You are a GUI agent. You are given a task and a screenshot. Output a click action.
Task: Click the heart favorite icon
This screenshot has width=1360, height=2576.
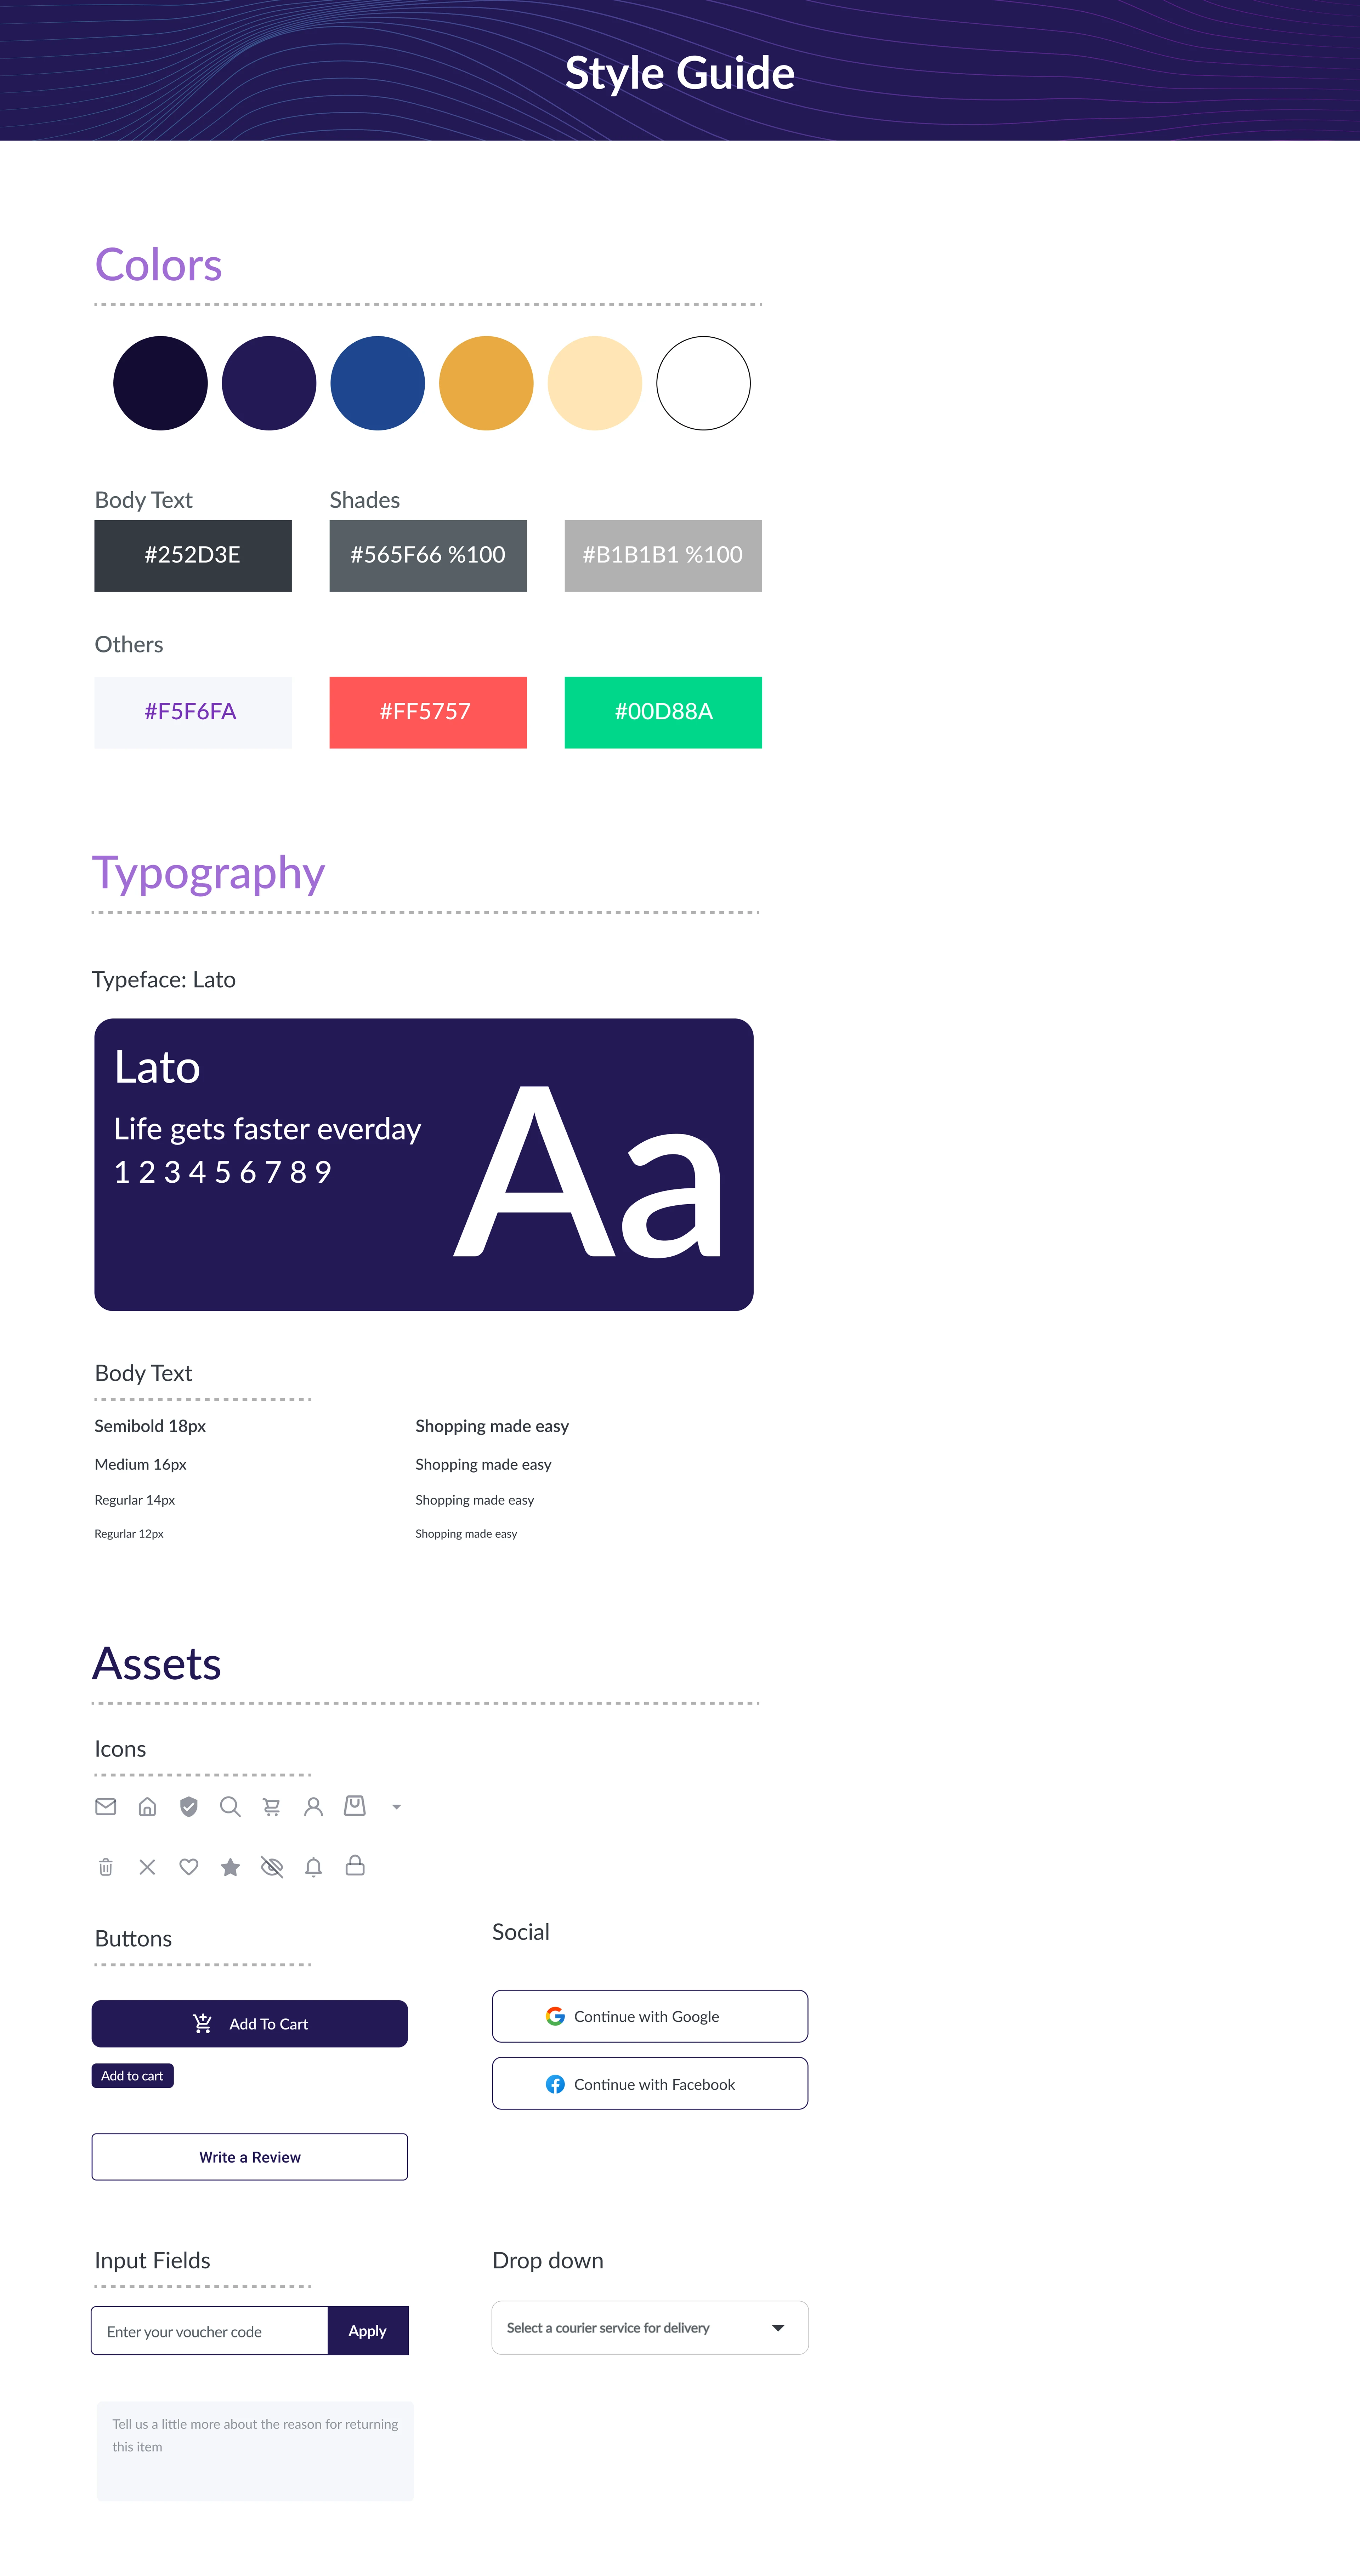pyautogui.click(x=188, y=1866)
